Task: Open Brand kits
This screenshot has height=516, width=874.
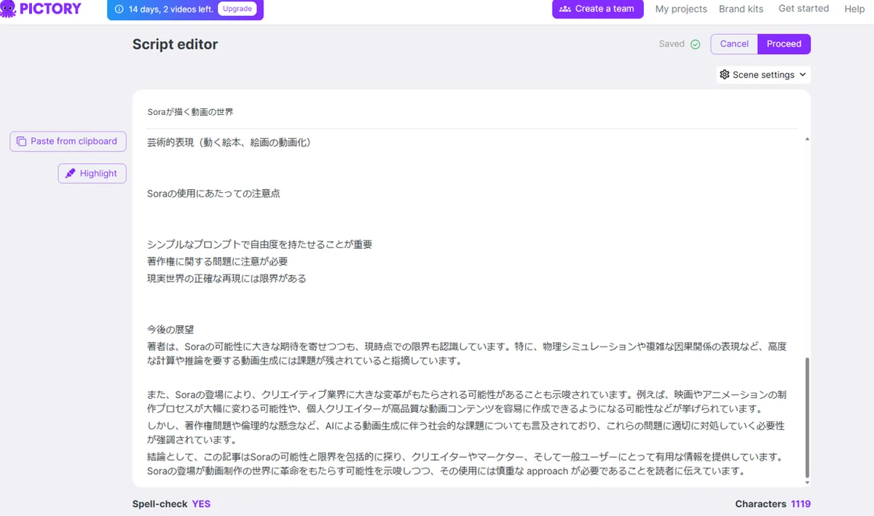Action: tap(741, 9)
